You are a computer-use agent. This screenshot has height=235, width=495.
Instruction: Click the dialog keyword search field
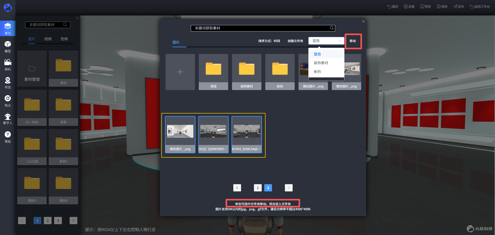263,28
